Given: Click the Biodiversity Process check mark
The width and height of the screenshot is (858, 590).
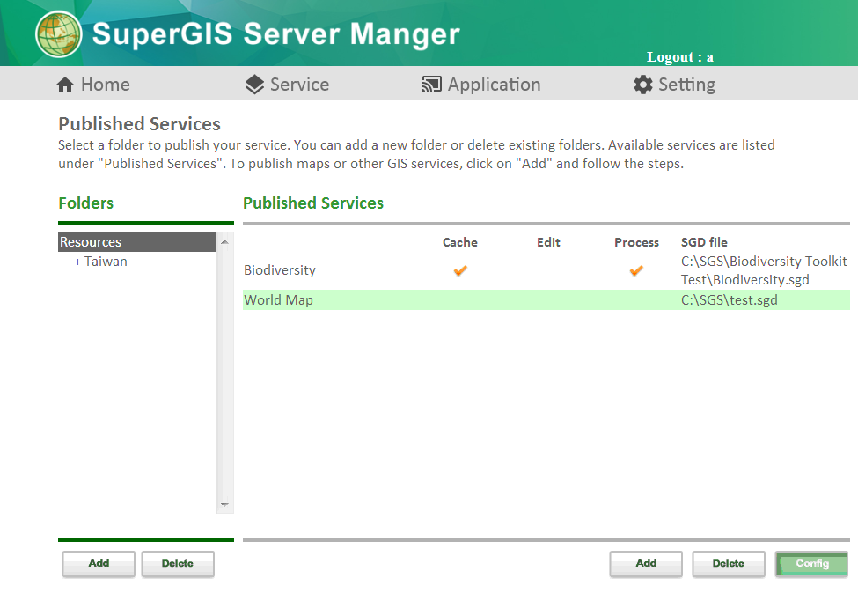Looking at the screenshot, I should tap(636, 270).
